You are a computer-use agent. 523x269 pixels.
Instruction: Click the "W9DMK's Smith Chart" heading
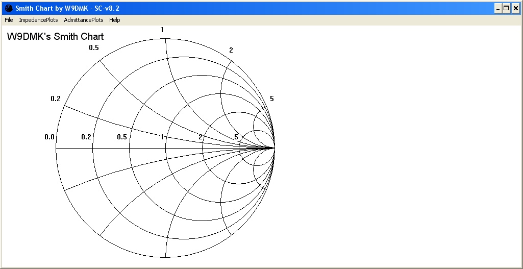click(x=55, y=37)
